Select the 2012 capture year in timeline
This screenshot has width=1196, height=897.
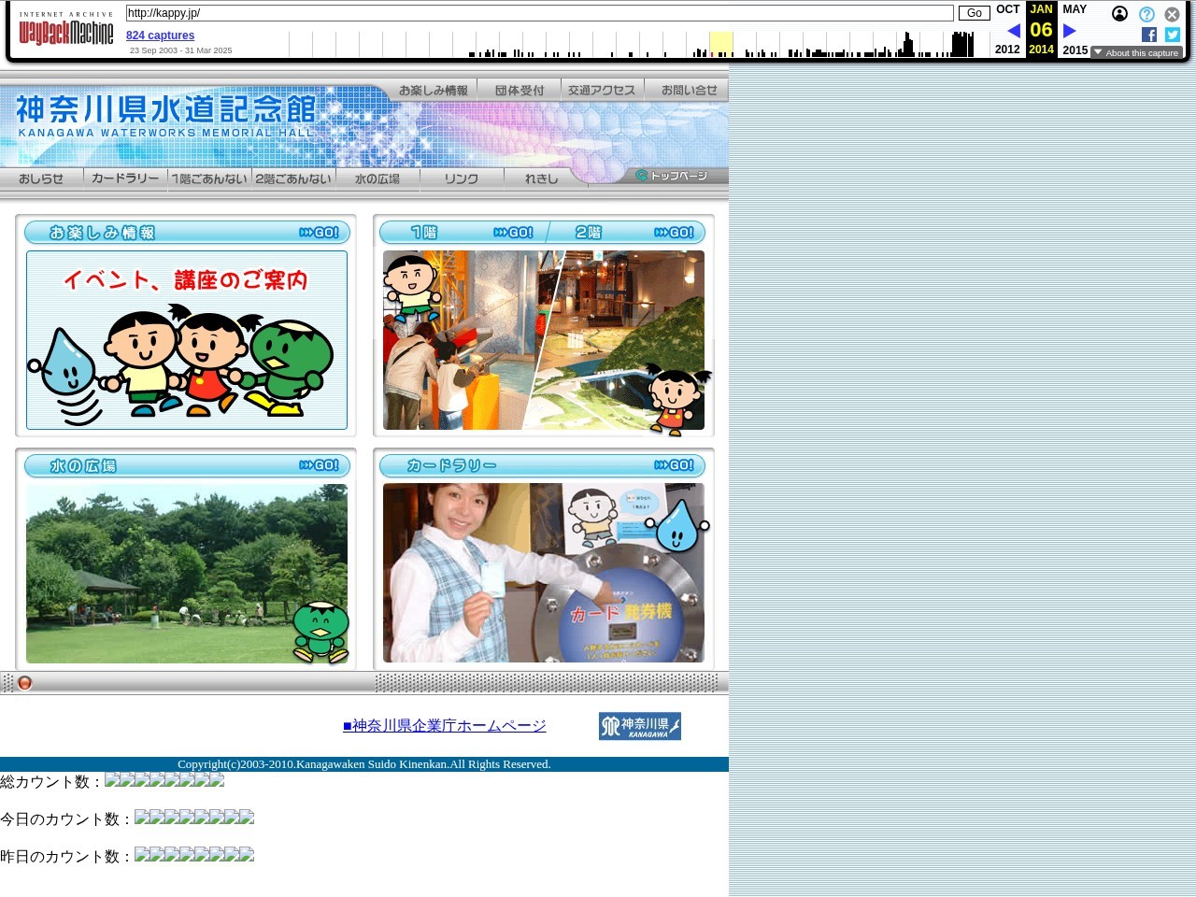point(1007,50)
